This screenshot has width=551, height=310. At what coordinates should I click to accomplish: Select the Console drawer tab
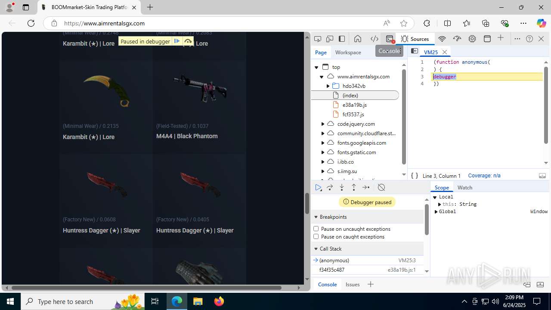tap(327, 284)
